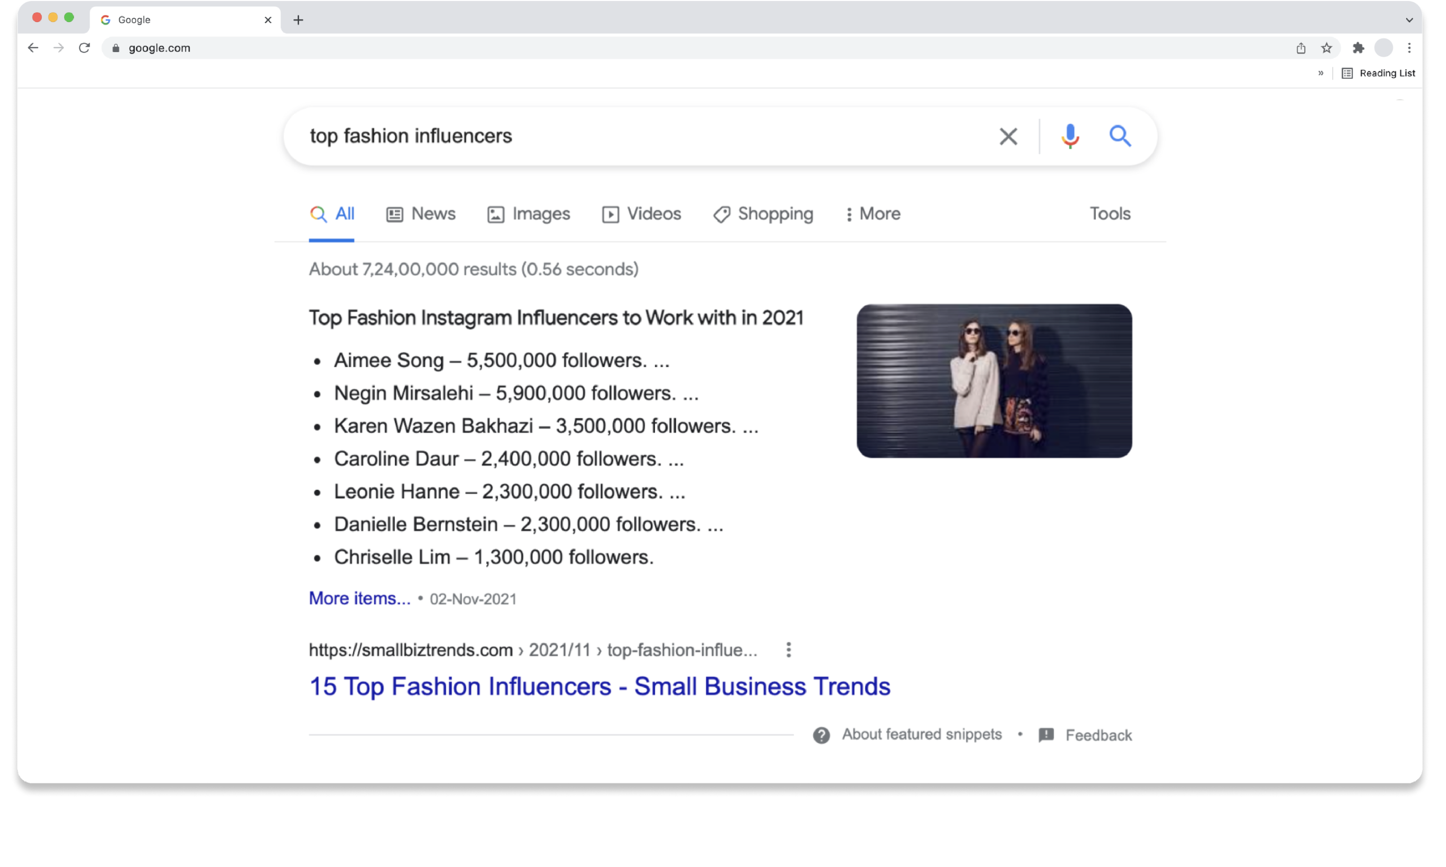The height and width of the screenshot is (867, 1446).
Task: Click the 02-Nov-2021 date text
Action: coord(473,599)
